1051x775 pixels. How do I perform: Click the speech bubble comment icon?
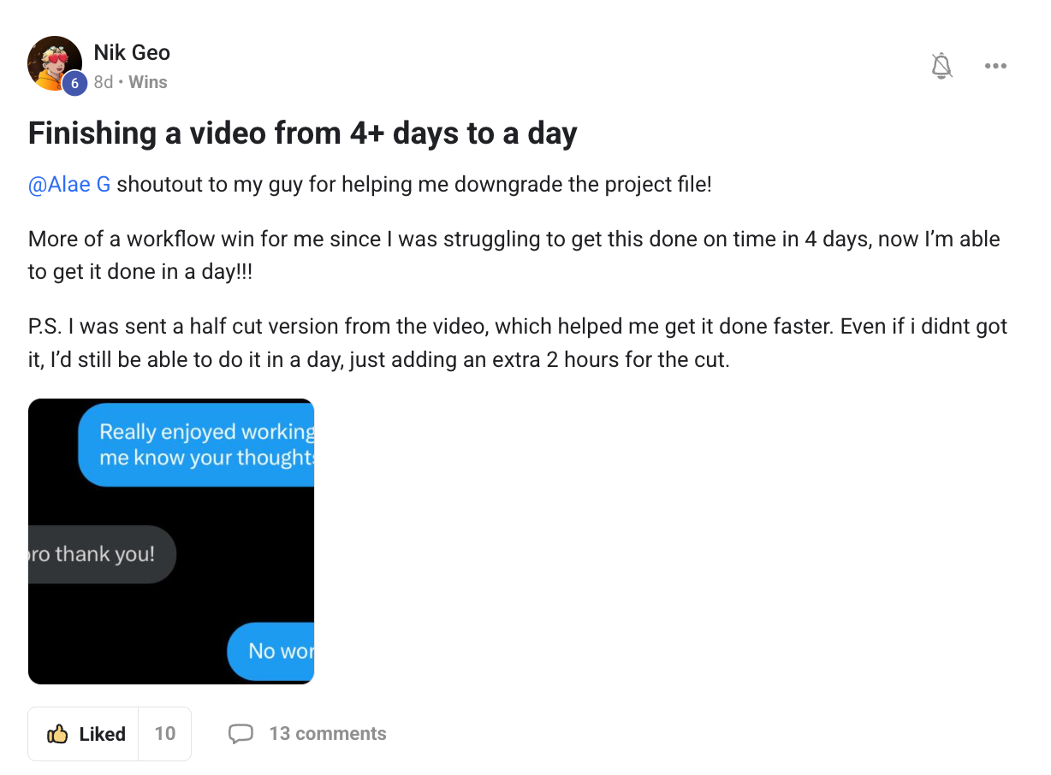(241, 734)
